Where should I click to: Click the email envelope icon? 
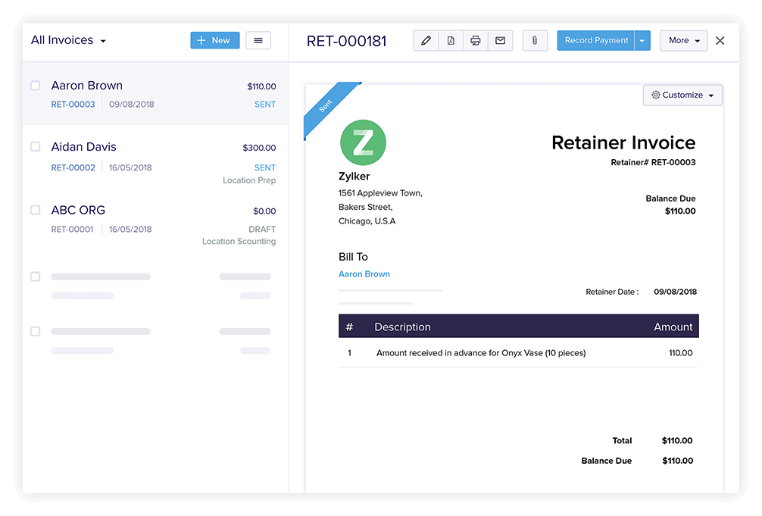[x=501, y=40]
